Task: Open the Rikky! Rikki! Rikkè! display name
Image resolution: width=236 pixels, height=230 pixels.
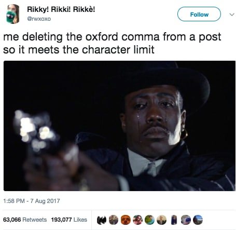Action: tap(61, 9)
